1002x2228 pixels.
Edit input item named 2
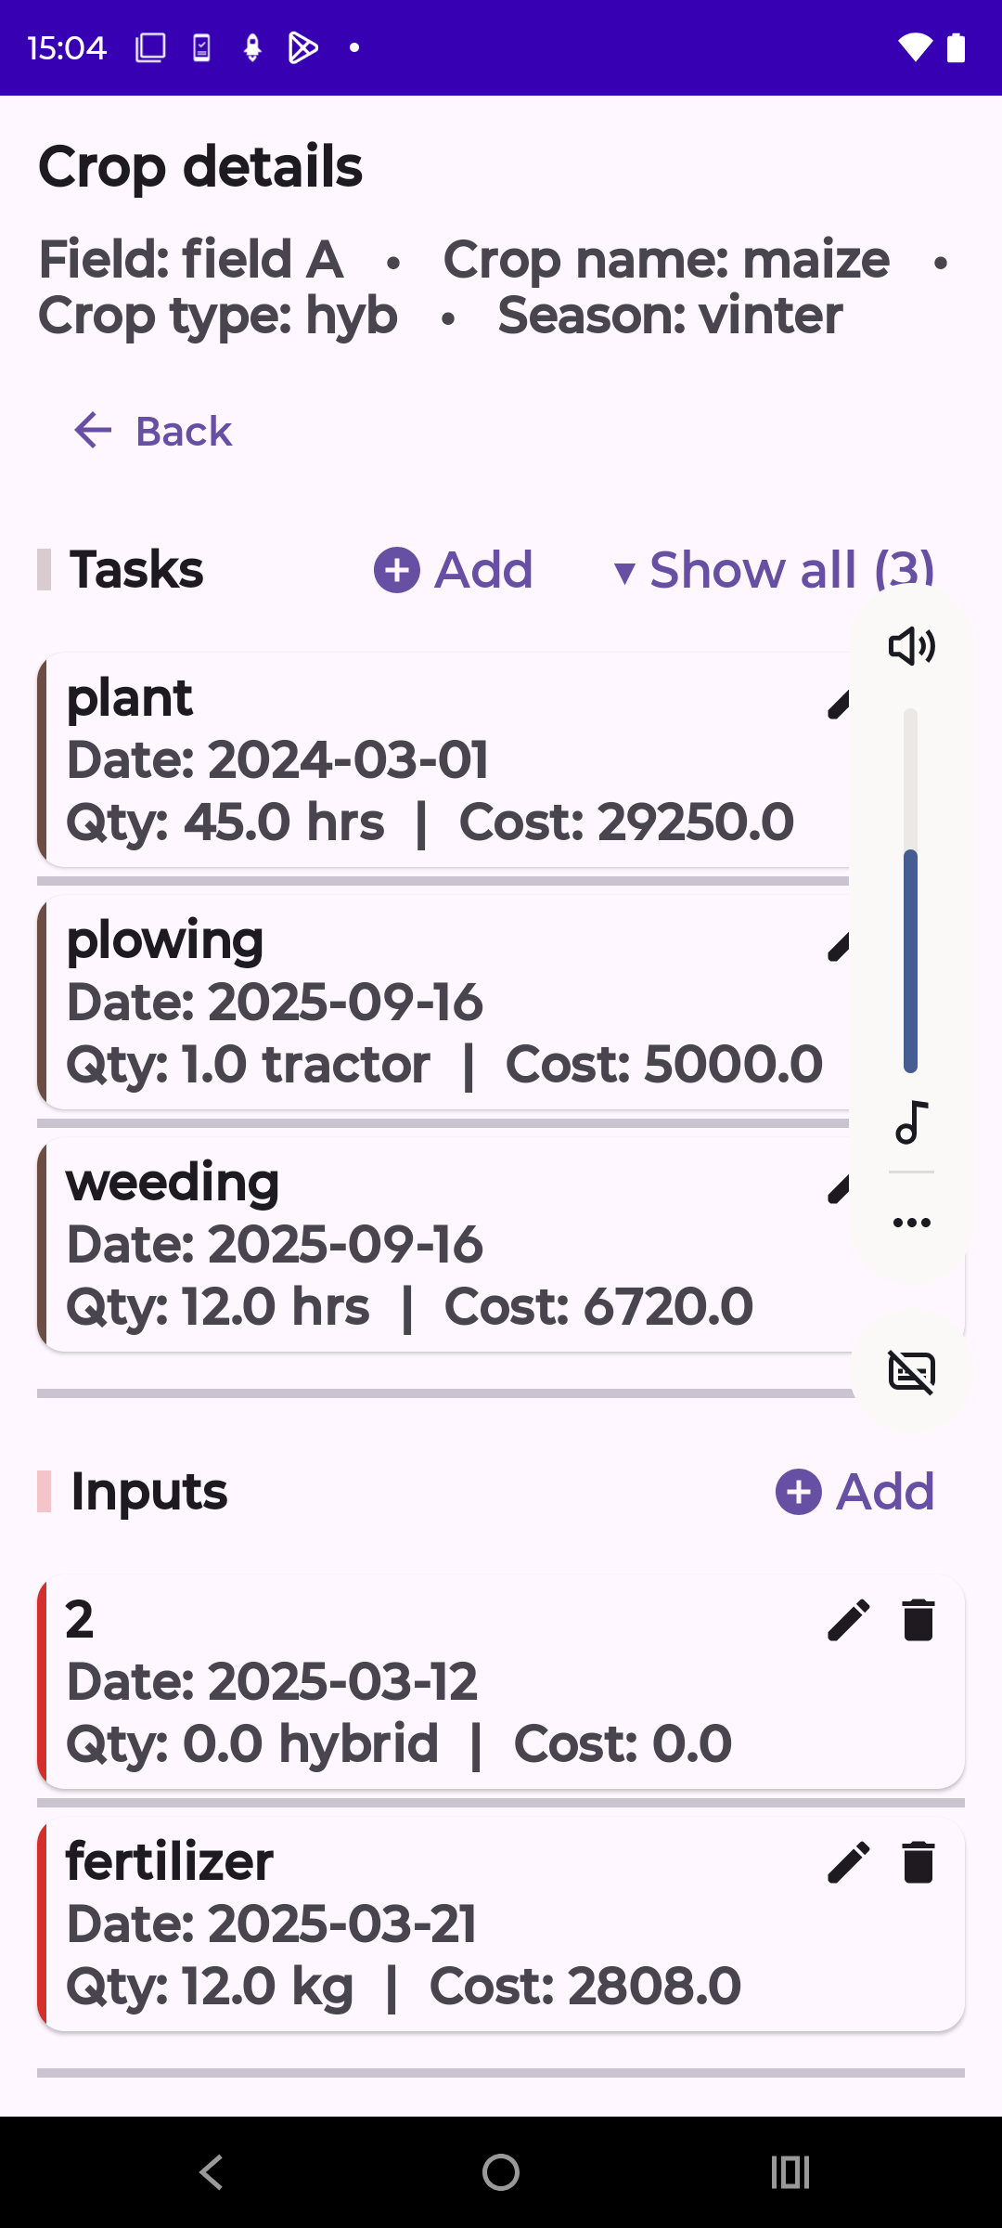pyautogui.click(x=848, y=1620)
